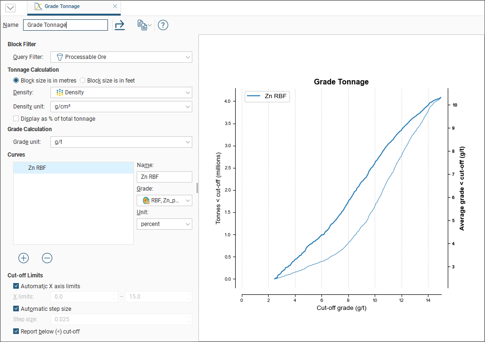Image resolution: width=485 pixels, height=342 pixels.
Task: Click the curve Name input field
Action: point(164,177)
